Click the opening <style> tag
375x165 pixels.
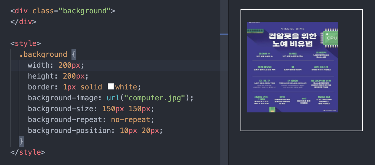(25, 44)
